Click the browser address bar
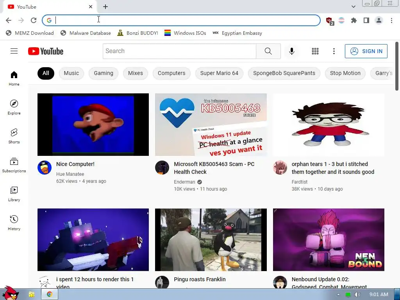The height and width of the screenshot is (300, 400). click(181, 20)
